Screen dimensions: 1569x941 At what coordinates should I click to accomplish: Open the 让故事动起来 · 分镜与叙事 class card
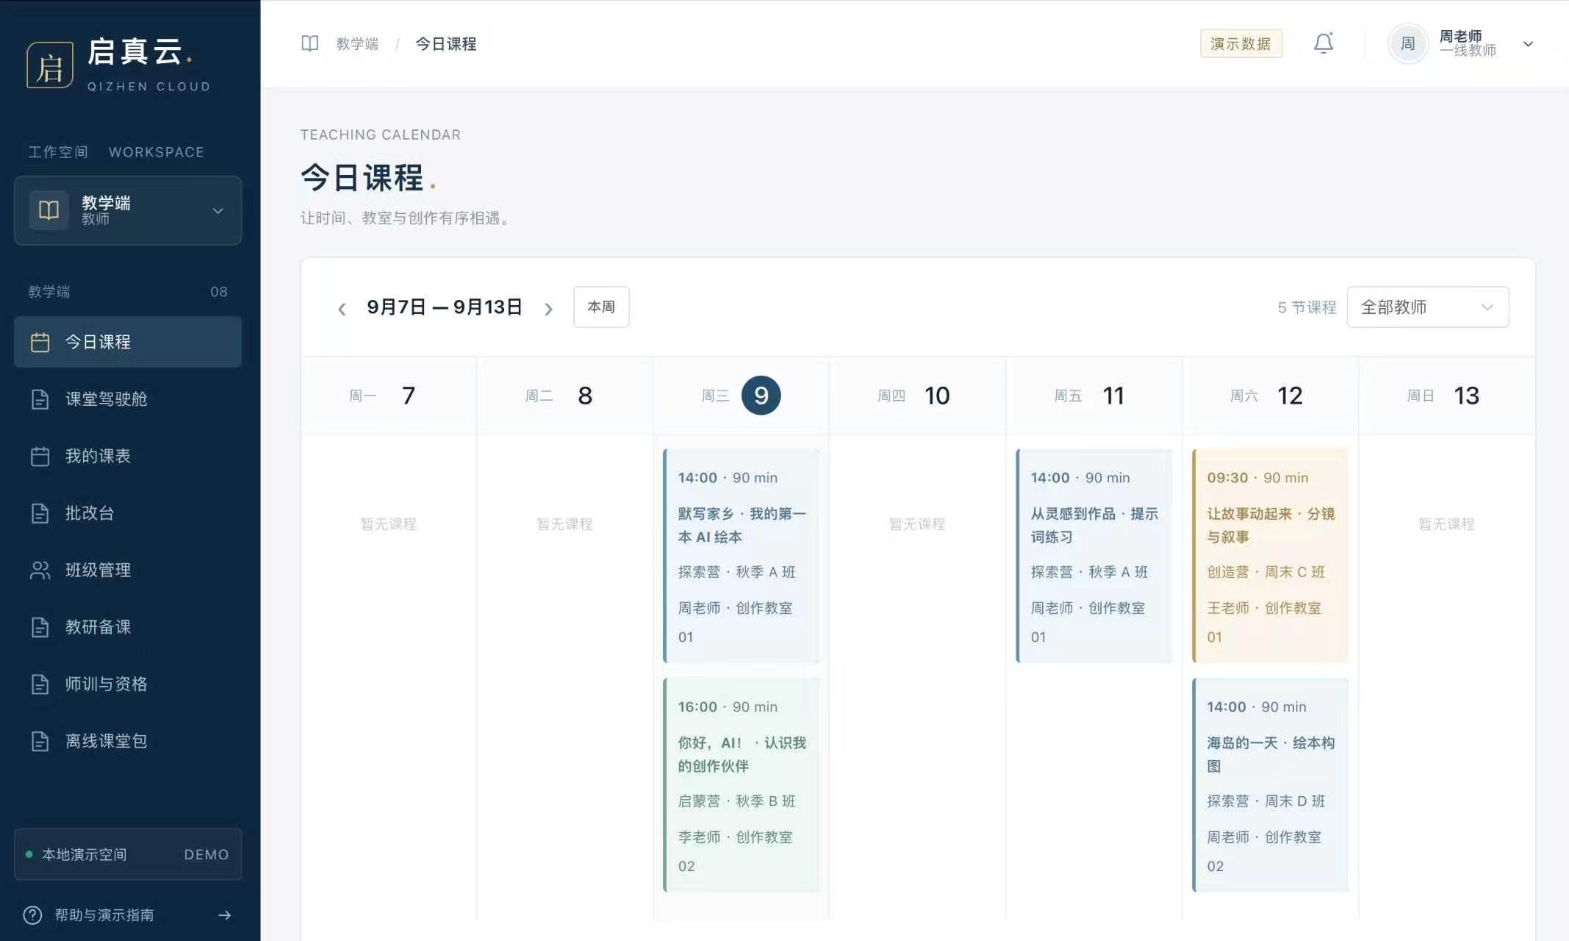click(1270, 556)
